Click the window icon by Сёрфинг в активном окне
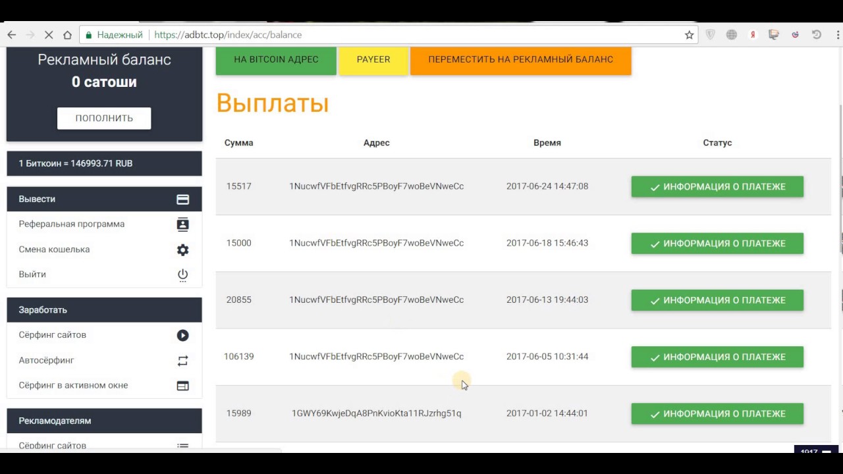This screenshot has width=843, height=474. pyautogui.click(x=183, y=386)
